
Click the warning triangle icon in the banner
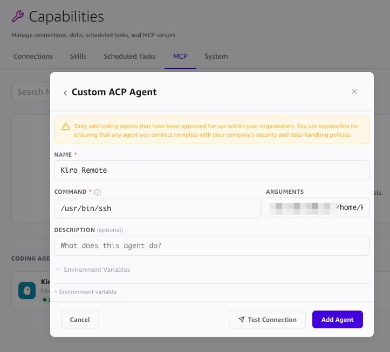click(66, 126)
